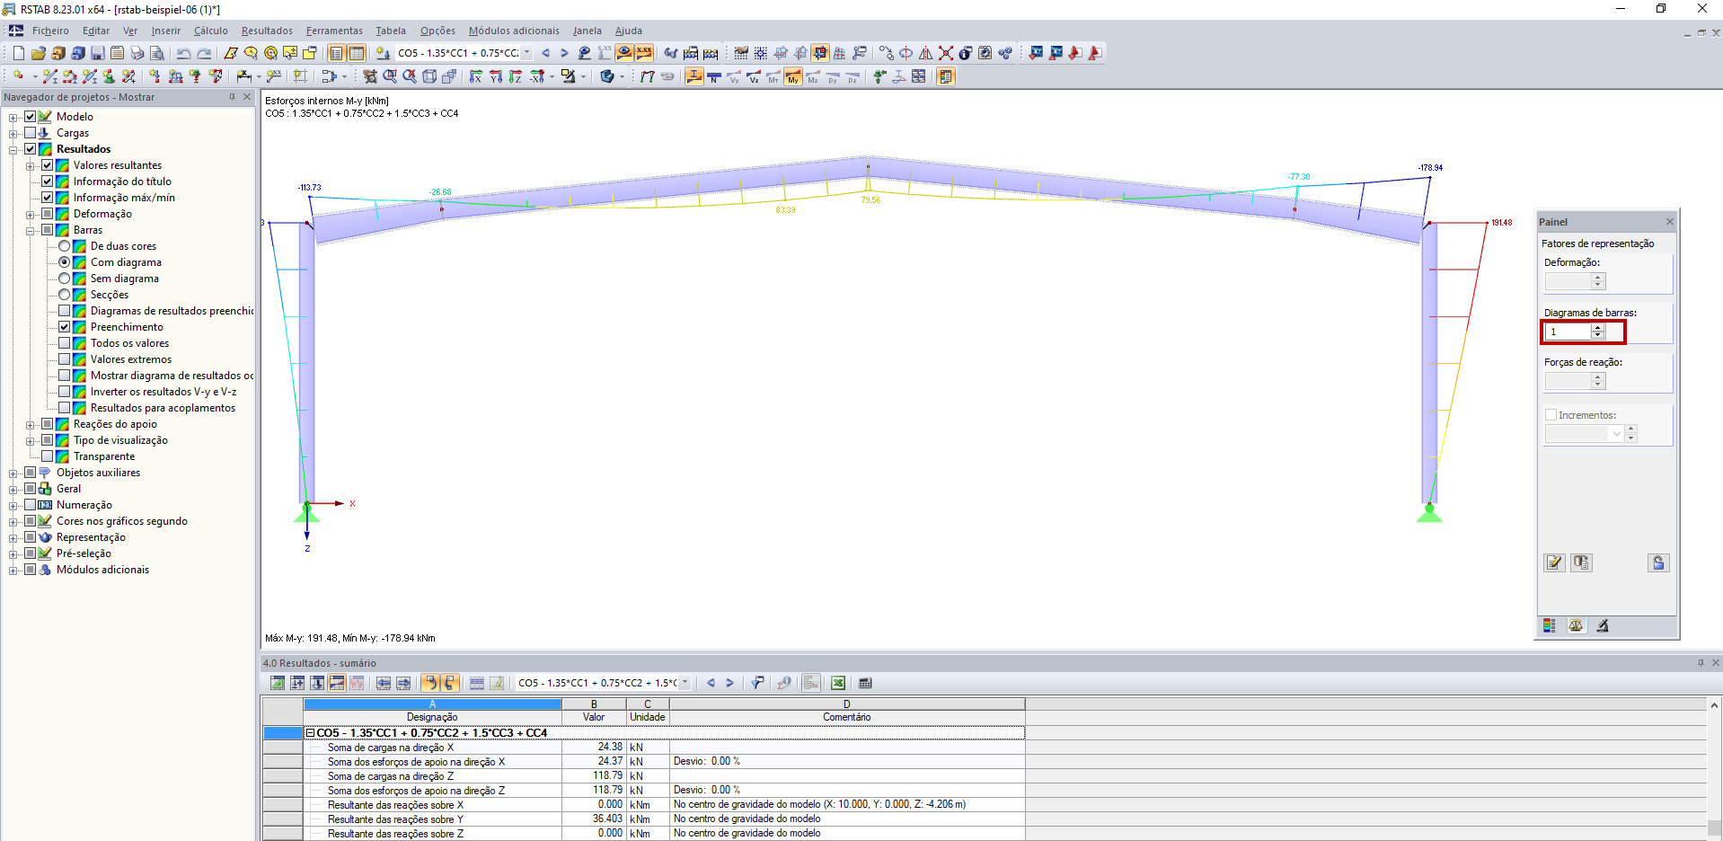
Task: Expand the Cargas tree node
Action: 13,133
